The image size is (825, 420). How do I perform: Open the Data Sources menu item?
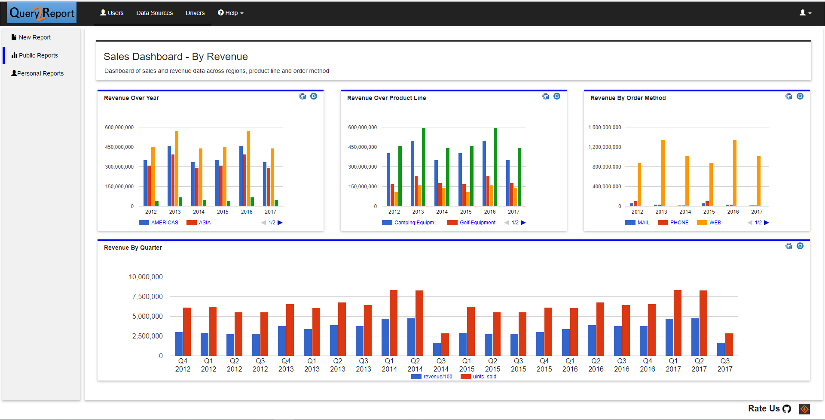(x=154, y=13)
